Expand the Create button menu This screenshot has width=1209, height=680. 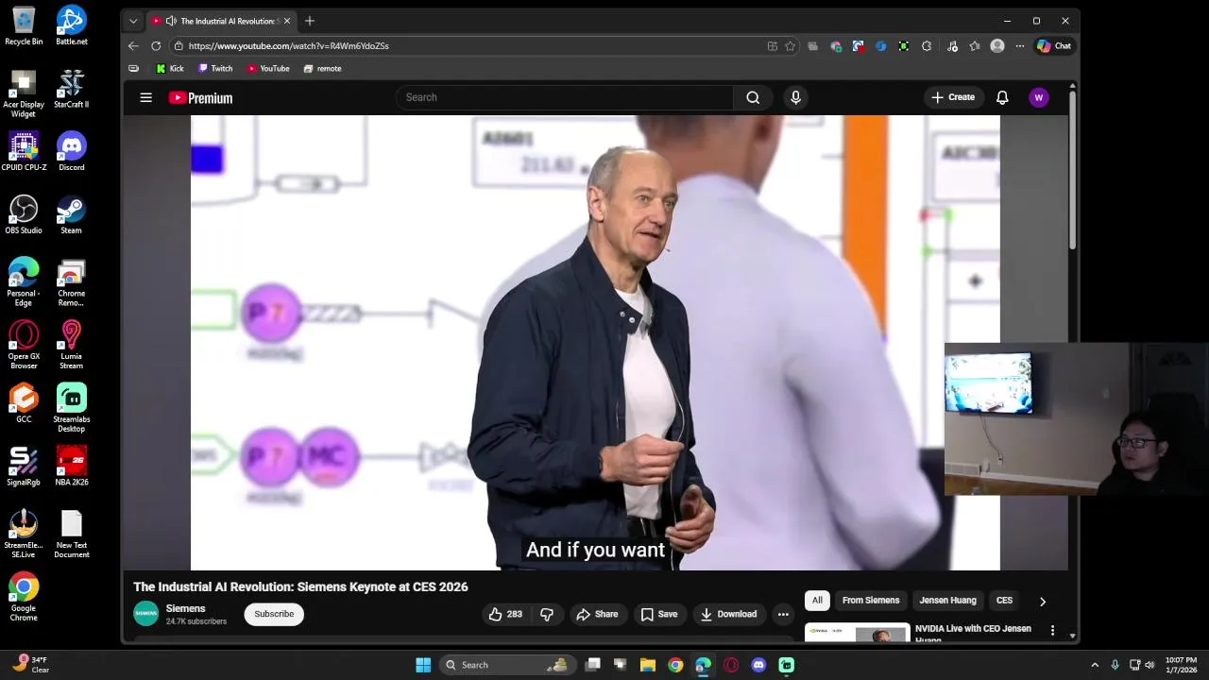click(x=953, y=97)
